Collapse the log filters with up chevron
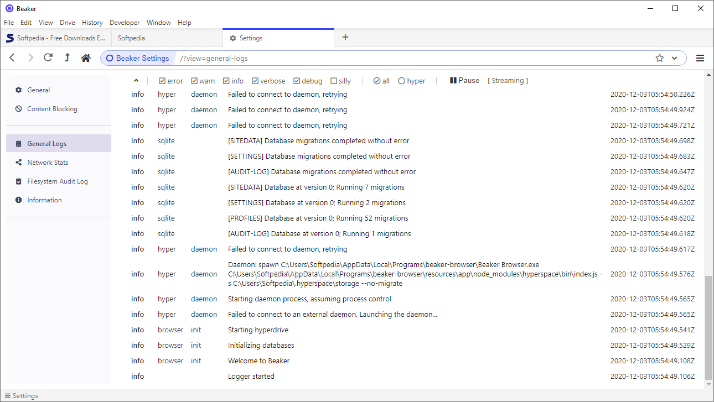 (136, 81)
